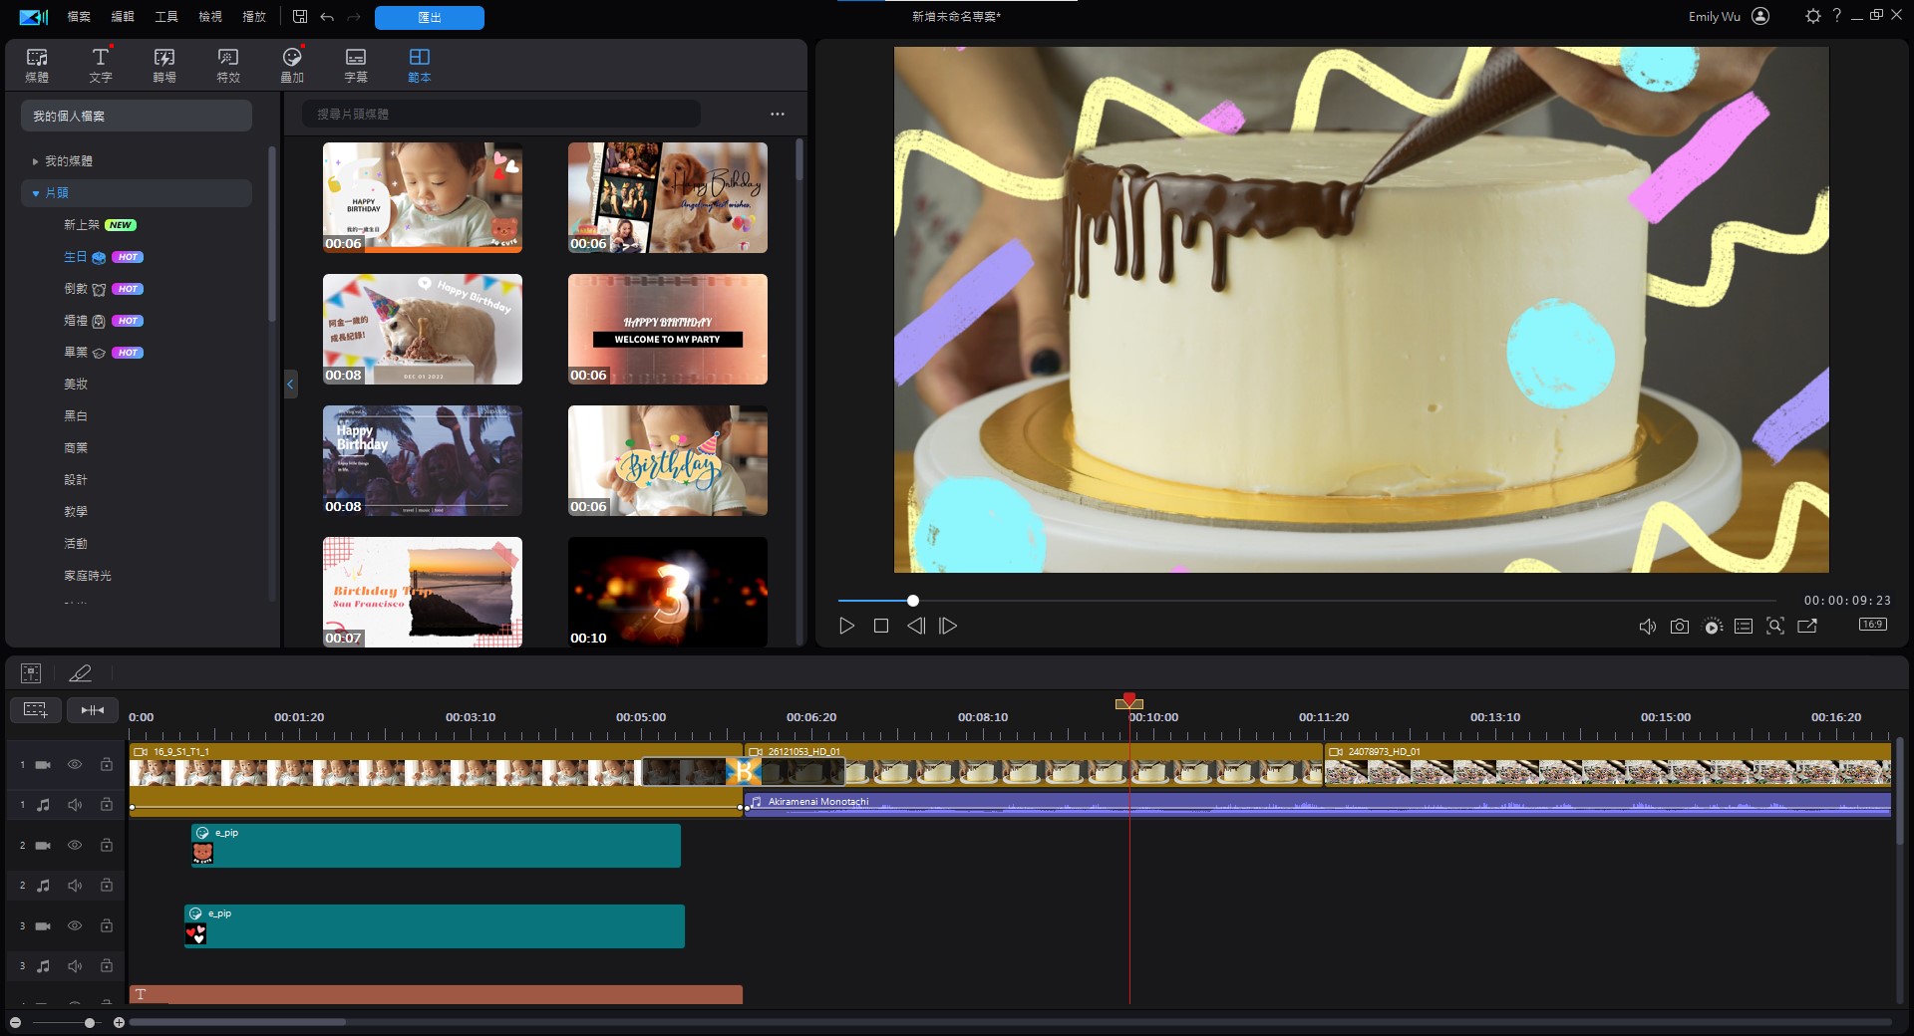Image resolution: width=1914 pixels, height=1036 pixels.
Task: Expand the 我的媒體 tree item
Action: (36, 161)
